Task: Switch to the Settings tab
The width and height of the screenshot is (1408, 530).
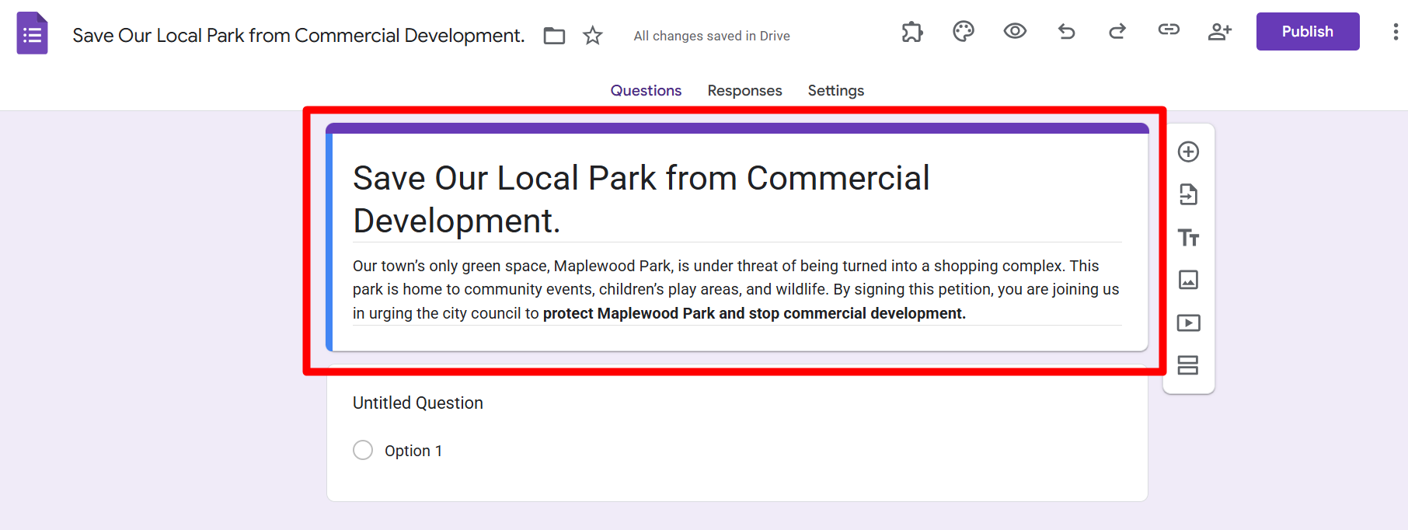Action: 835,91
